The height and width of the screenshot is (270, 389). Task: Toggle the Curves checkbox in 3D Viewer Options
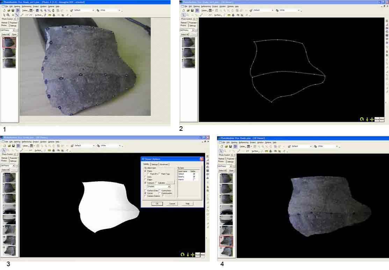coord(145,193)
